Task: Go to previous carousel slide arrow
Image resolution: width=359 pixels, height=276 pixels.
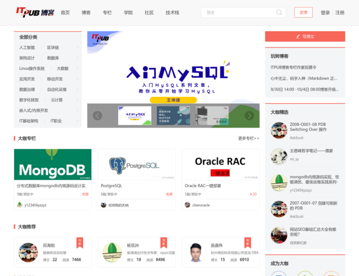Action: coord(97,115)
